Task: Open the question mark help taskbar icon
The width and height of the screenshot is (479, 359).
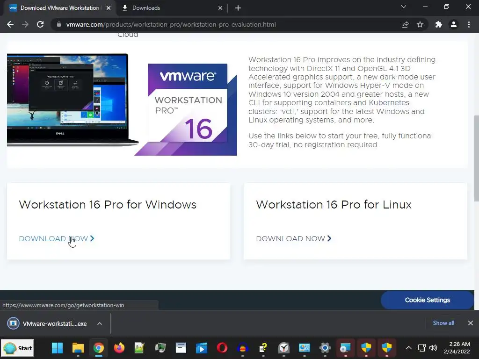Action: pos(263,348)
